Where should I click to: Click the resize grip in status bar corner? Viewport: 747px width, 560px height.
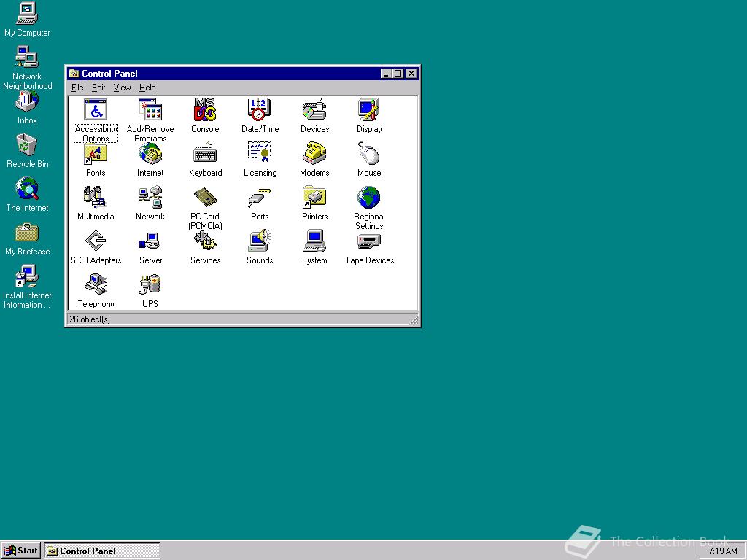coord(414,321)
